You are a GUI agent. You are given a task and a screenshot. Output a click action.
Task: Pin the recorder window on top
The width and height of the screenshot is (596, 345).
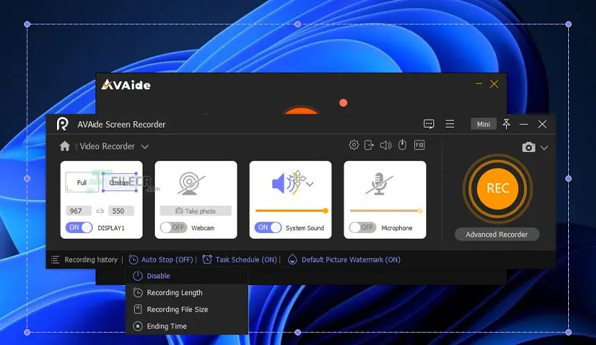point(506,124)
